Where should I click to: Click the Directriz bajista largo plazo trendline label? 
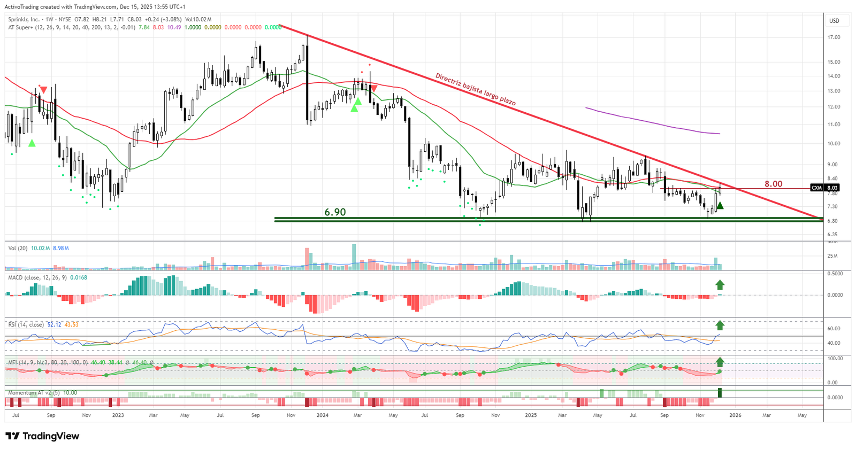click(x=475, y=89)
